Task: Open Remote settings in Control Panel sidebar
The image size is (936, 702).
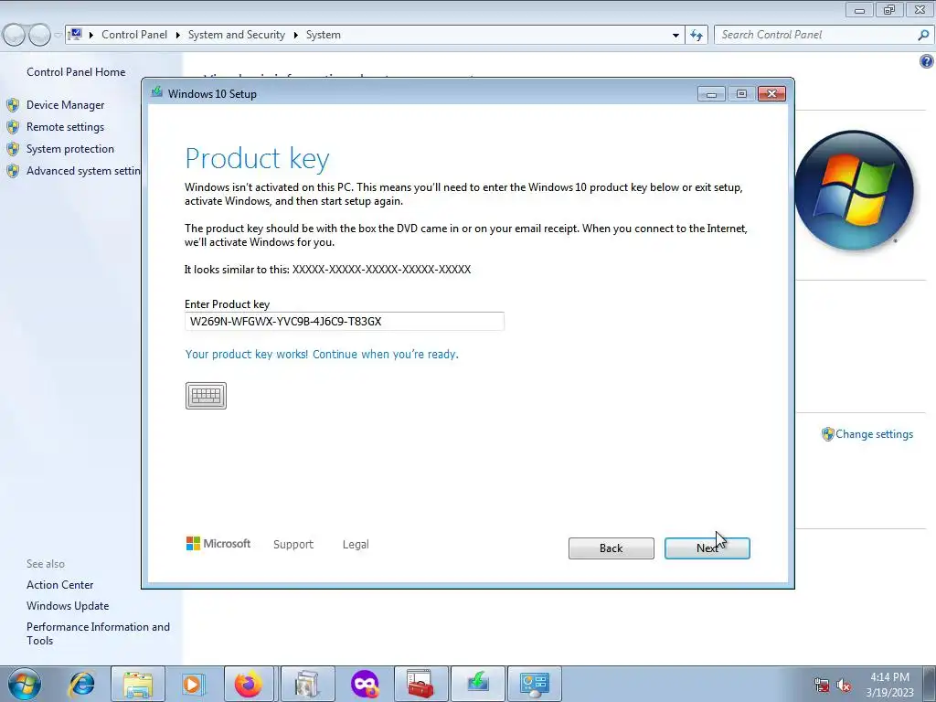Action: point(65,127)
